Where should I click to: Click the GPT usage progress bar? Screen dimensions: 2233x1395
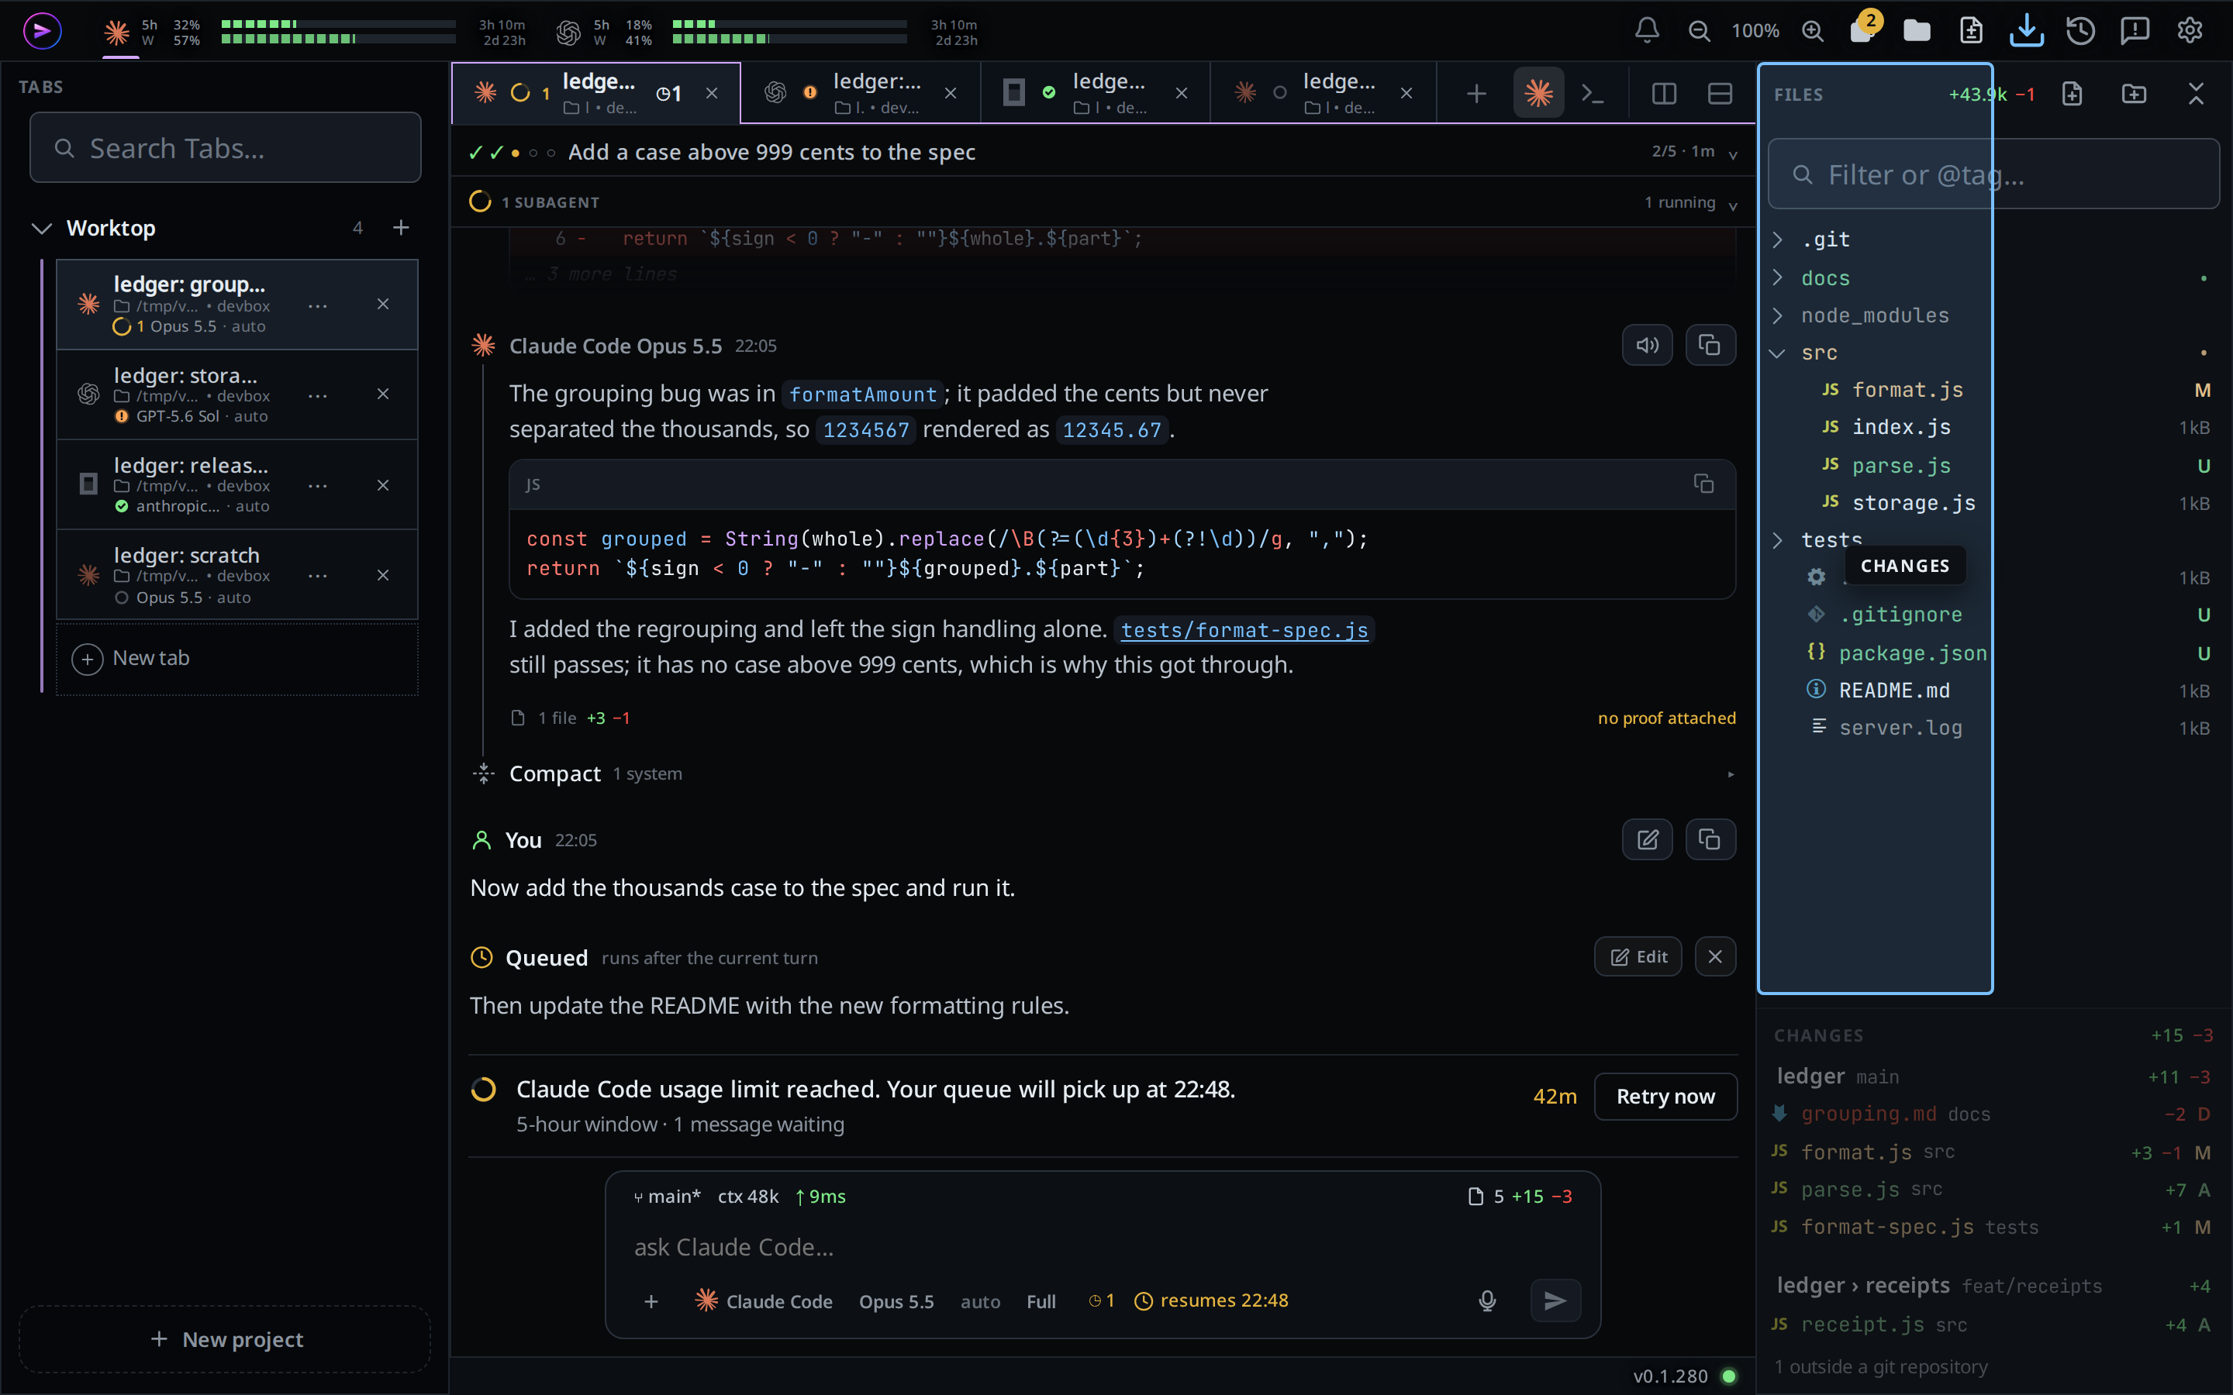[789, 31]
